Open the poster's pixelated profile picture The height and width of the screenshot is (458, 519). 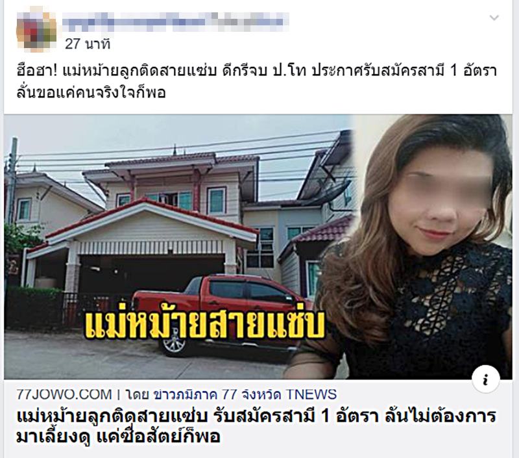pos(37,32)
